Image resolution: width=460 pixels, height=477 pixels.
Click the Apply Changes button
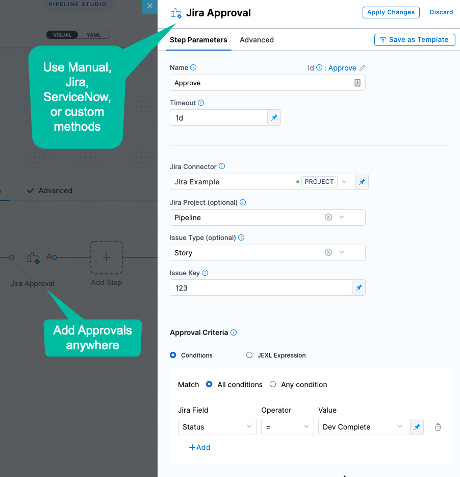pyautogui.click(x=391, y=12)
